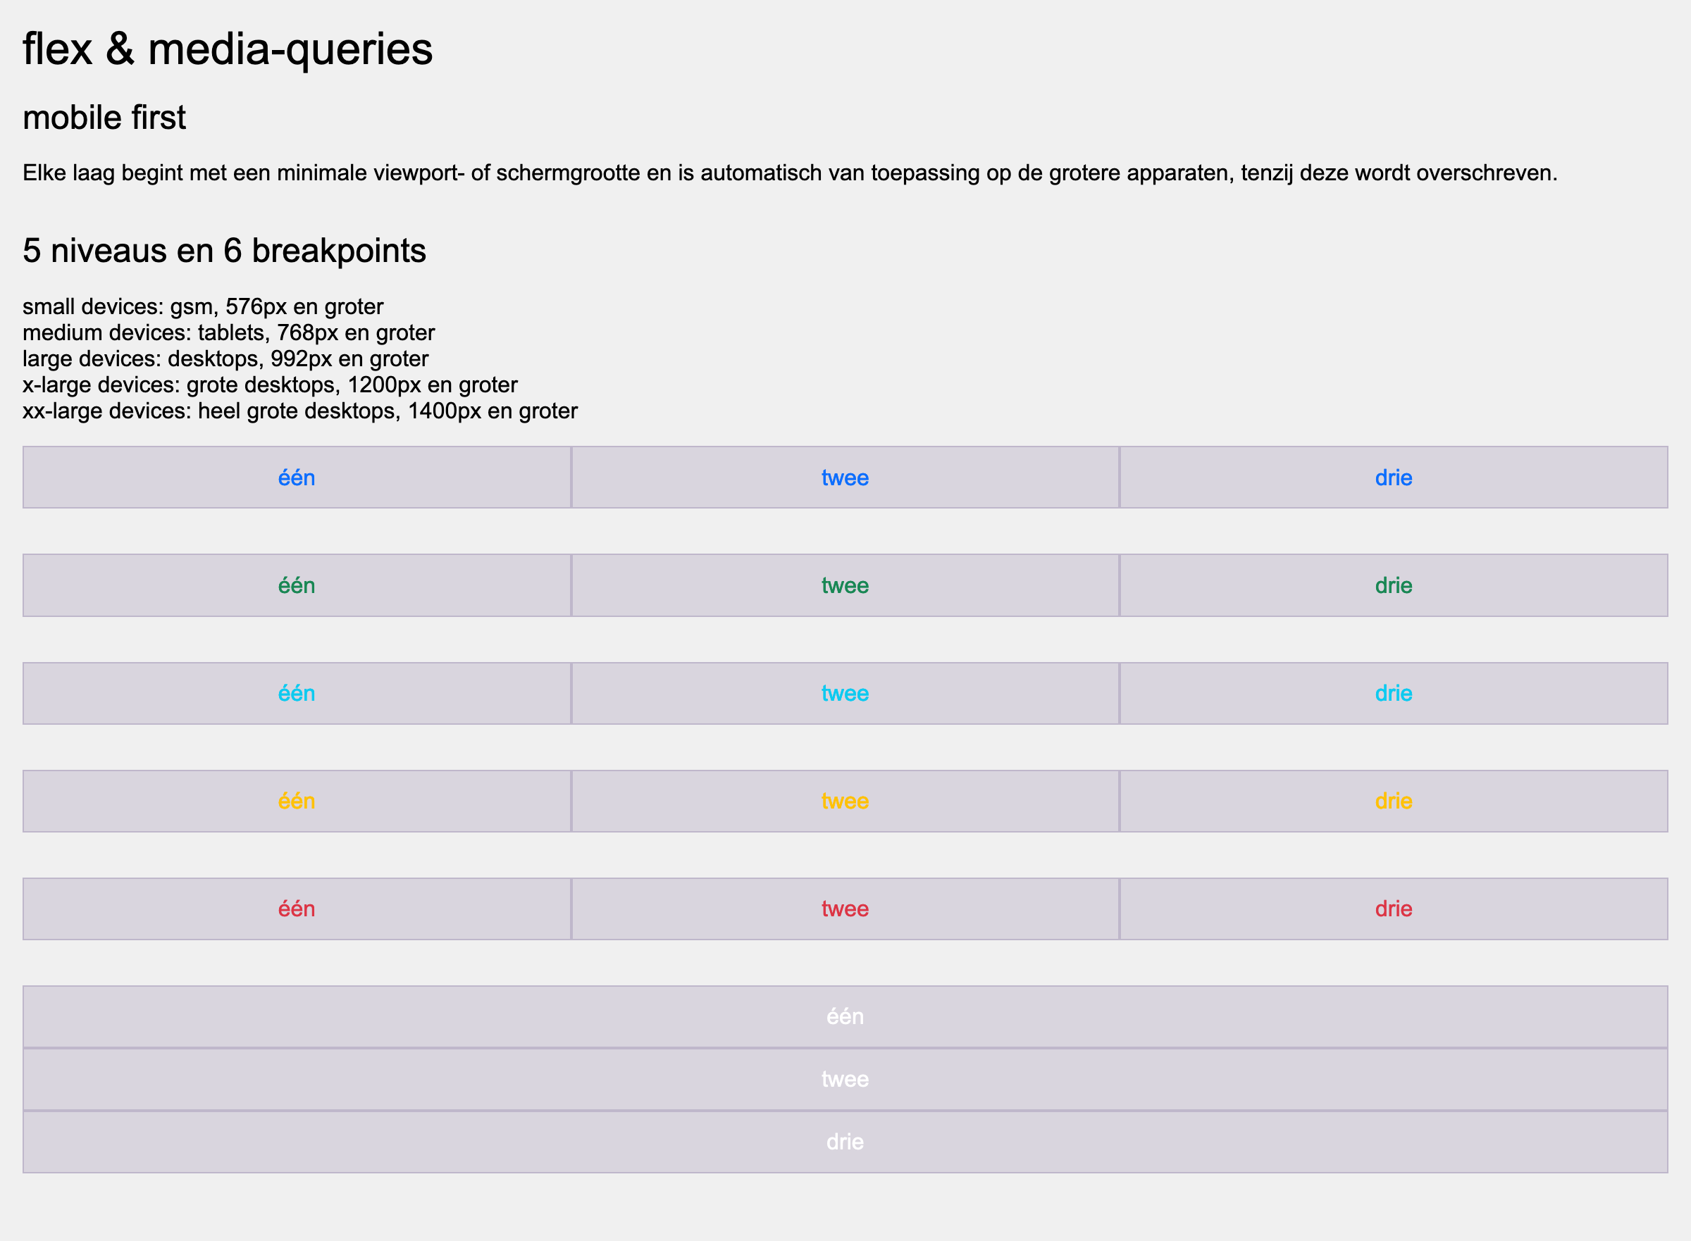Click the white full-width "één" row

tap(845, 1016)
